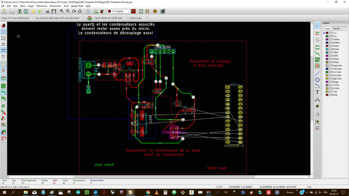Open the F.Cu active layer dropdown

(x=118, y=11)
